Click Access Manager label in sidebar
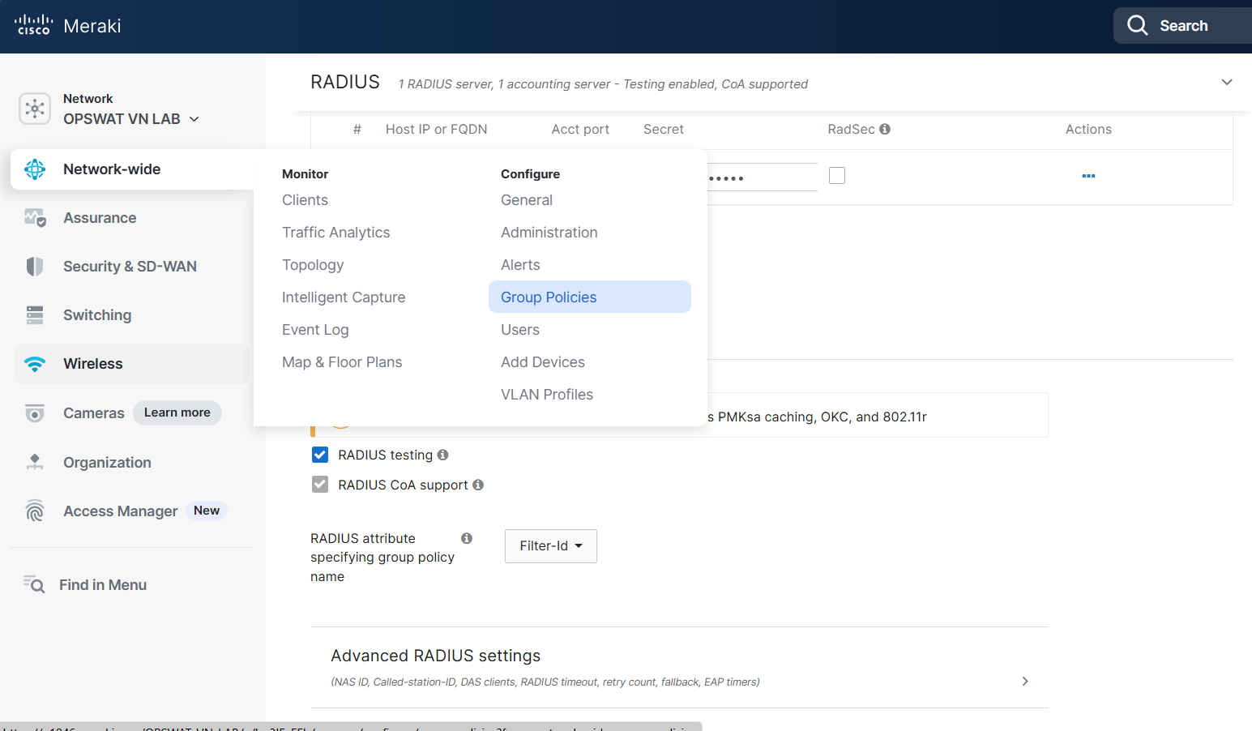1252x731 pixels. pyautogui.click(x=121, y=511)
